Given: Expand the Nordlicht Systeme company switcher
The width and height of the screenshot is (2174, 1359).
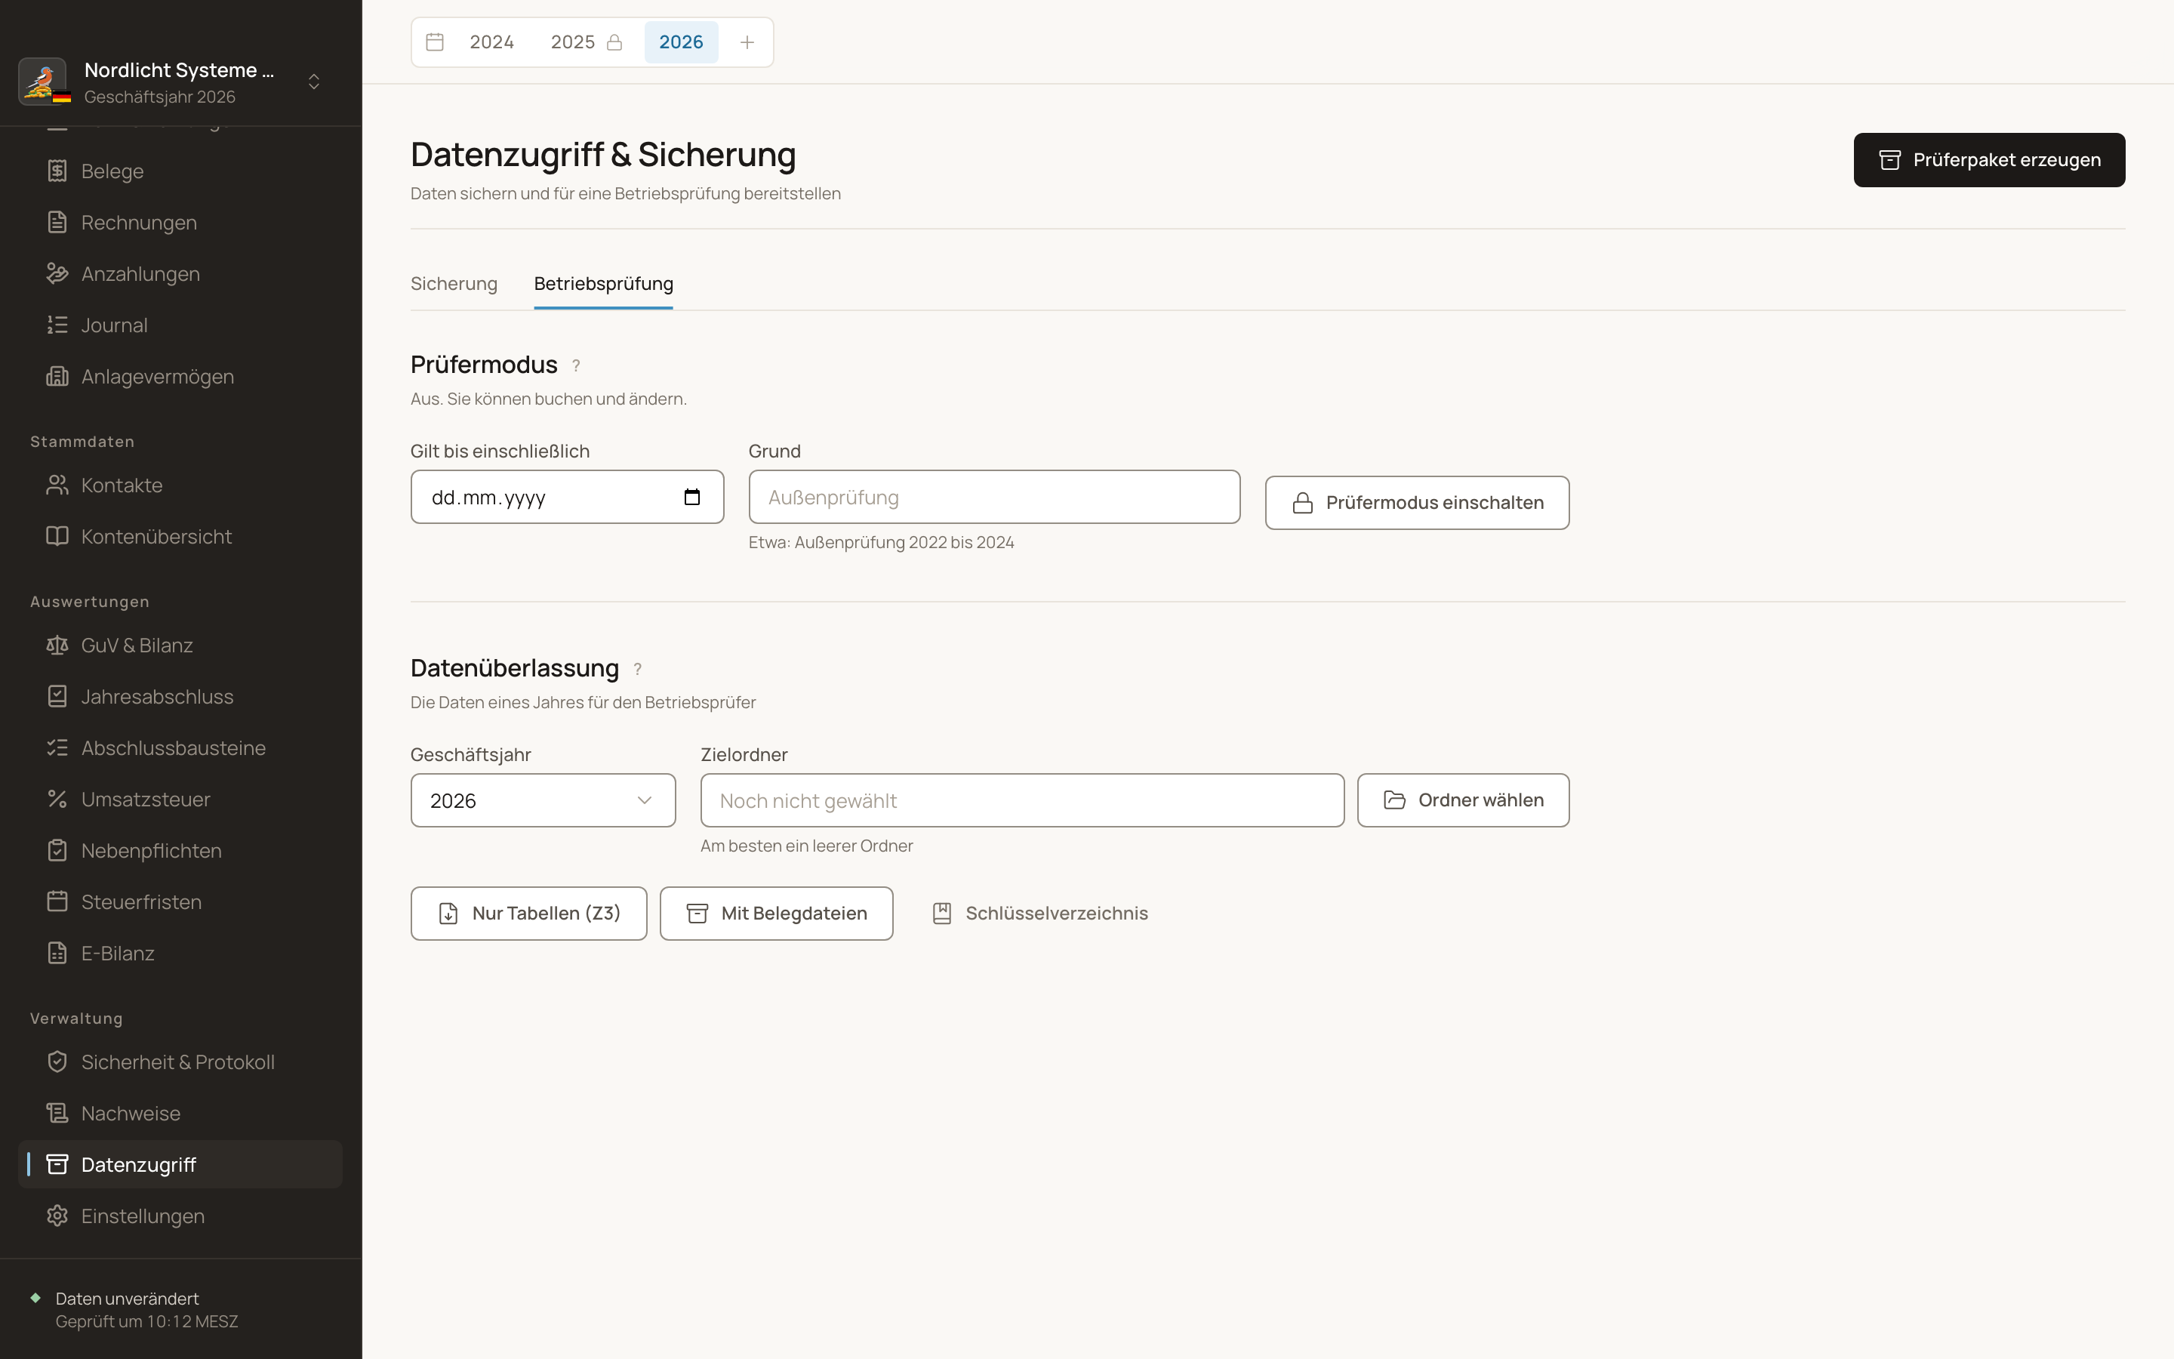Looking at the screenshot, I should point(313,82).
